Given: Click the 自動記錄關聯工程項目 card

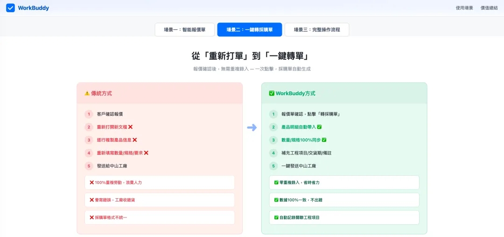Looking at the screenshot, I should coord(344,217).
